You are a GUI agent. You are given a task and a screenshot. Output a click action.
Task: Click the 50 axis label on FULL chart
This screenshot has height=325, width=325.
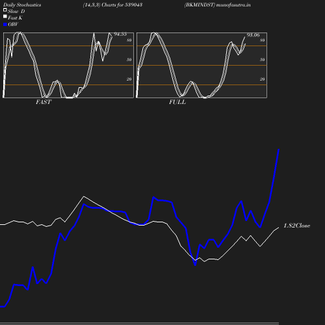(x=263, y=60)
